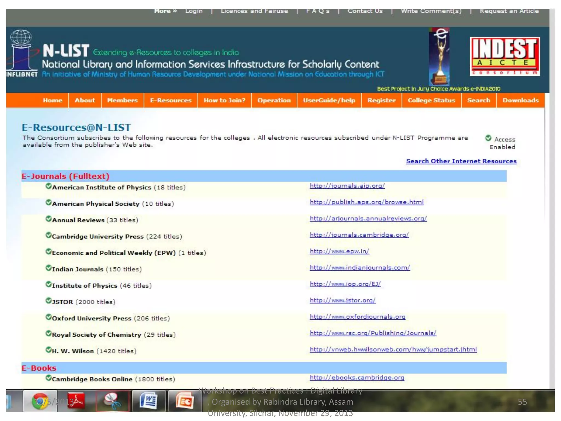The width and height of the screenshot is (561, 421).
Task: Open Snipping Tool in the taskbar
Action: (112, 401)
